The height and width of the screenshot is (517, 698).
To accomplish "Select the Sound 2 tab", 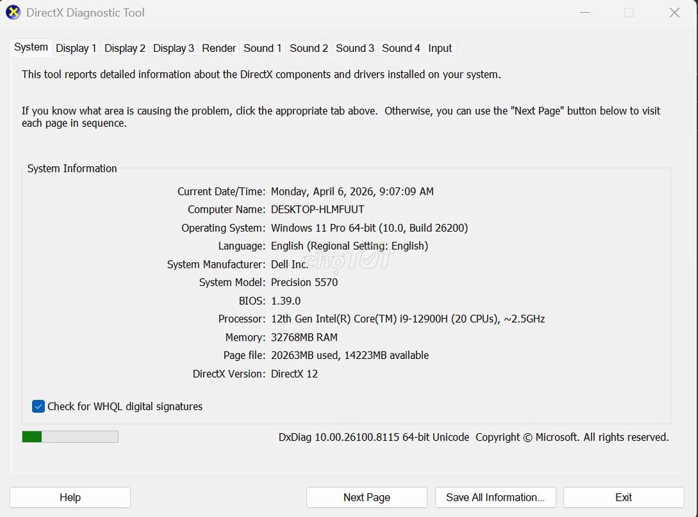I will 308,48.
